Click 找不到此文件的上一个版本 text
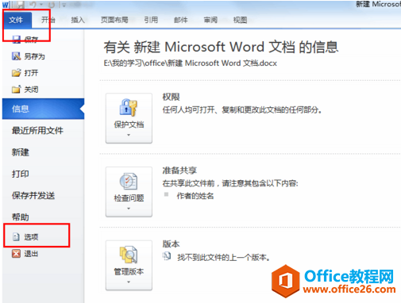The height and width of the screenshot is (303, 401). tap(223, 257)
